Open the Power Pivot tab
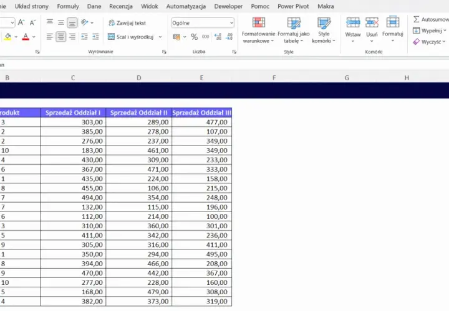Viewport: 449px width, 311px height. pyautogui.click(x=293, y=6)
